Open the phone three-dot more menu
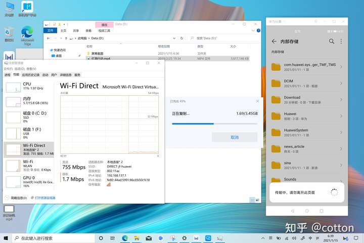This screenshot has height=243, width=364. [341, 42]
